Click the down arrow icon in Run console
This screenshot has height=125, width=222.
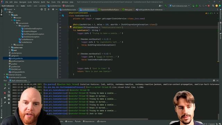9,88
